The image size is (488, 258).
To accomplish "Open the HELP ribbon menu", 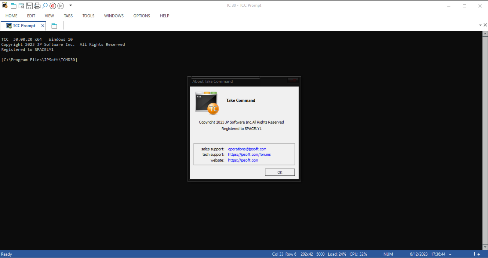I will [164, 16].
